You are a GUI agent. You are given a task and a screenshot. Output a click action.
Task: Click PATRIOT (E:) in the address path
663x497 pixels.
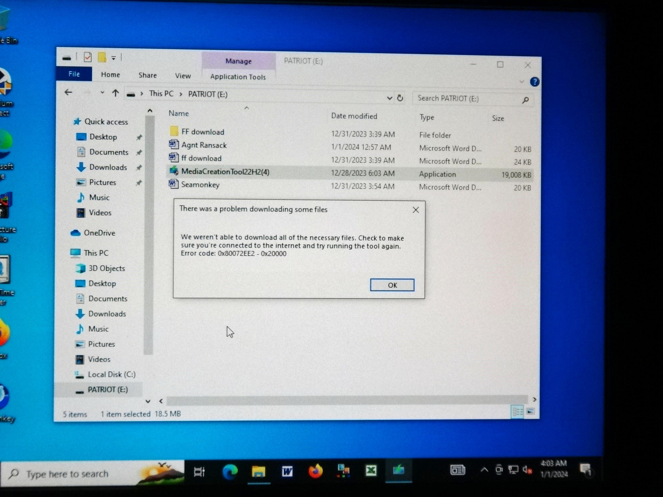coord(208,94)
